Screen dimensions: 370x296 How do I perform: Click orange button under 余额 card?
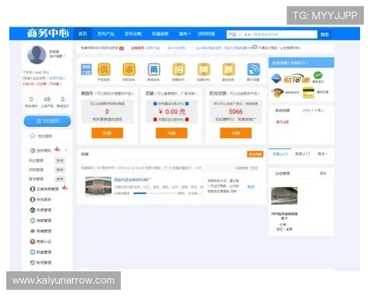(x=171, y=133)
